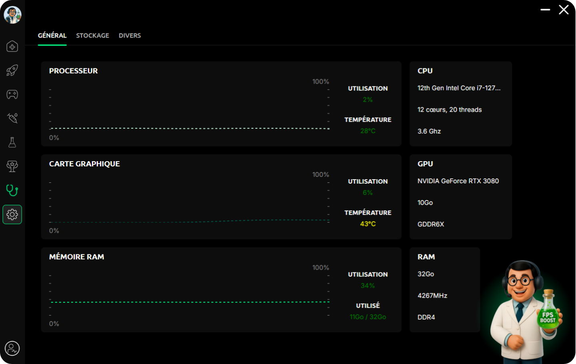Screen dimensions: 576x364
Task: Click the DDR4 RAM type text
Action: tap(426, 317)
